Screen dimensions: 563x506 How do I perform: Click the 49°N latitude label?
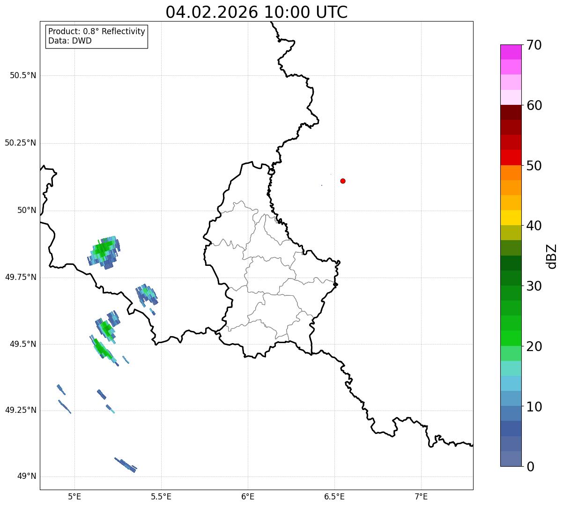[x=27, y=477]
